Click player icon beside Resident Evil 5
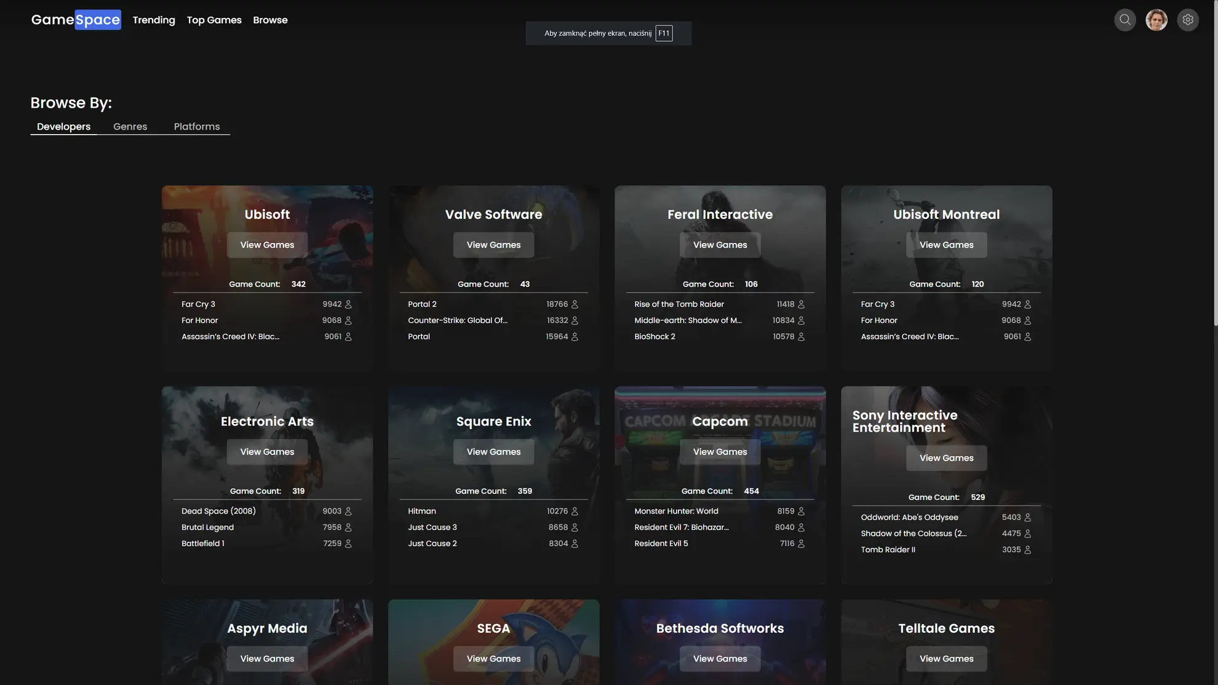Image resolution: width=1218 pixels, height=685 pixels. pyautogui.click(x=801, y=544)
